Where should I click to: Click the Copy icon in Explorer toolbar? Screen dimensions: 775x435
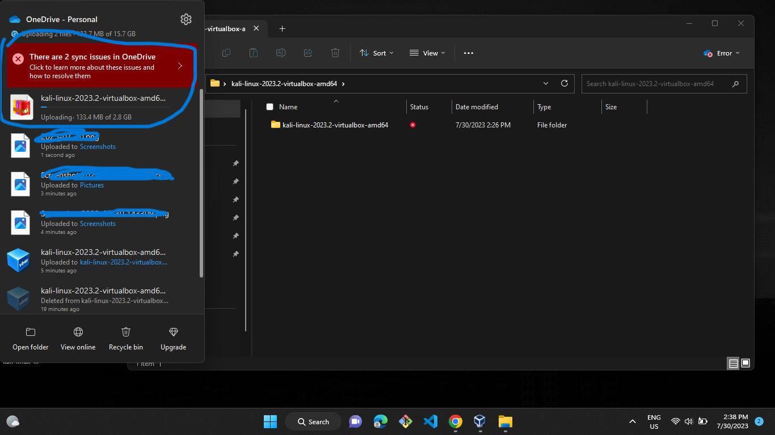(x=226, y=53)
